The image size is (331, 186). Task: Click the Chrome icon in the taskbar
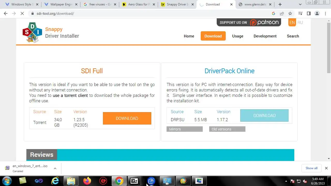119,181
